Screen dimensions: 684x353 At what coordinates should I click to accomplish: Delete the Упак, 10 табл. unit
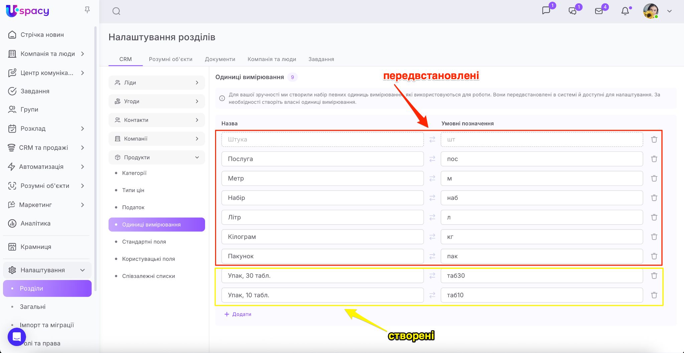point(654,295)
